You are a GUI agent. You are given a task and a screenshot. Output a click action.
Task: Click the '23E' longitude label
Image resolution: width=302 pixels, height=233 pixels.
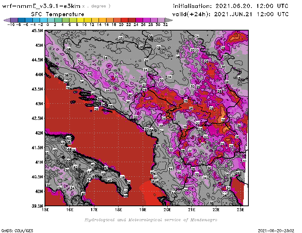click(x=240, y=210)
